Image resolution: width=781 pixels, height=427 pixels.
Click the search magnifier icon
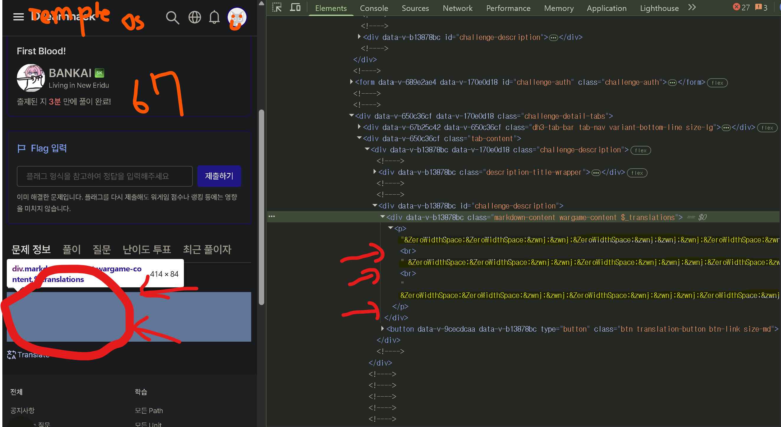tap(172, 18)
